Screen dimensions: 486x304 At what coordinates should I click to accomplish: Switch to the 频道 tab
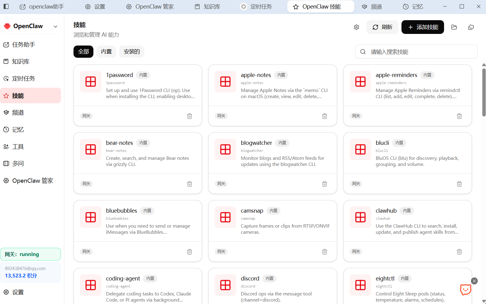[x=372, y=7]
